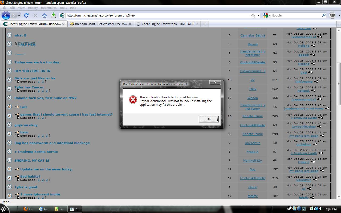Image resolution: width=341 pixels, height=213 pixels.
Task: Open the View menu
Action: pyautogui.click(x=21, y=8)
